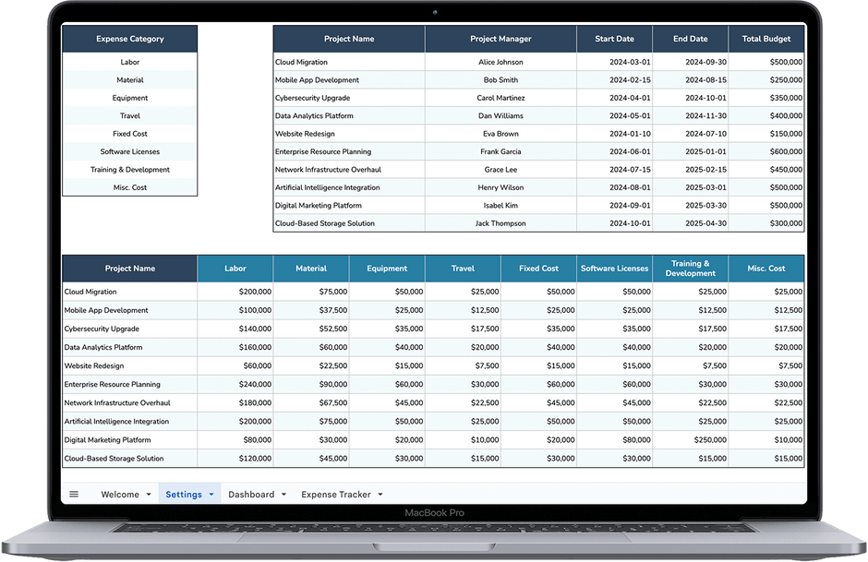Click the Labor expense category cell
Screen dimensions: 868x562
pyautogui.click(x=130, y=62)
